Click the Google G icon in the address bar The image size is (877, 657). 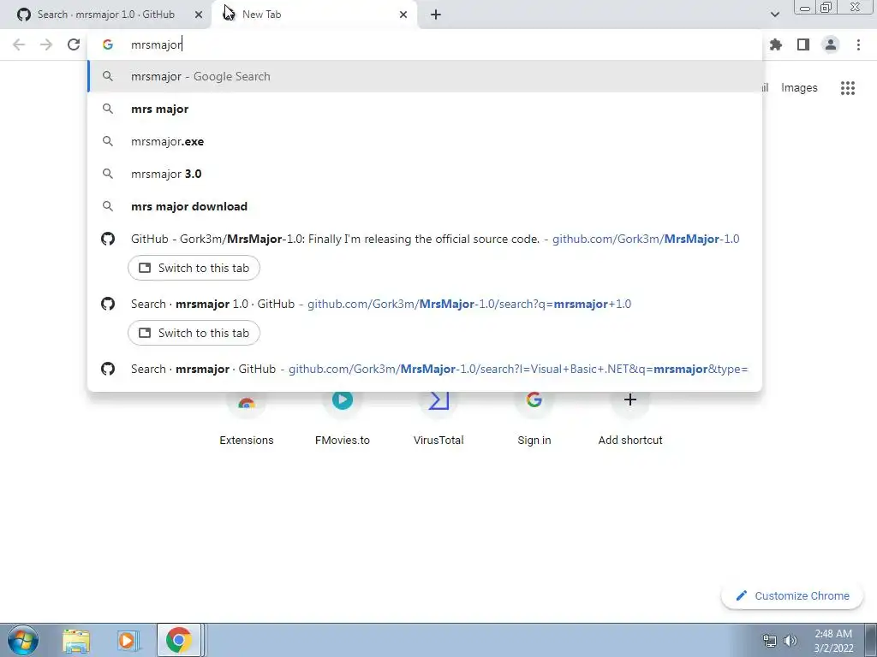[x=108, y=44]
